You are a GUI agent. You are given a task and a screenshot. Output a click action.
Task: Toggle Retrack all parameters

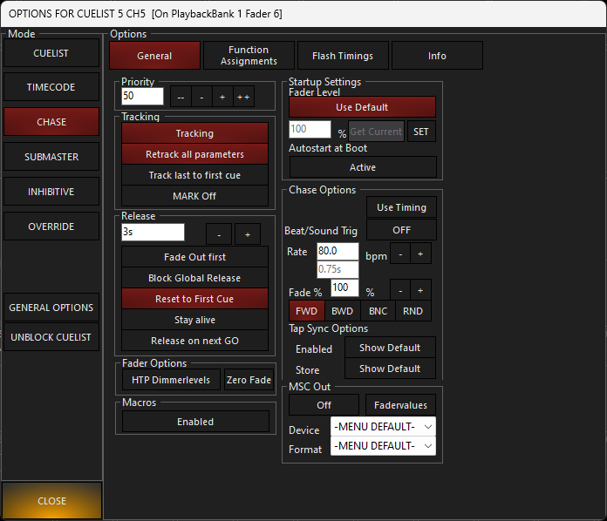pyautogui.click(x=194, y=154)
